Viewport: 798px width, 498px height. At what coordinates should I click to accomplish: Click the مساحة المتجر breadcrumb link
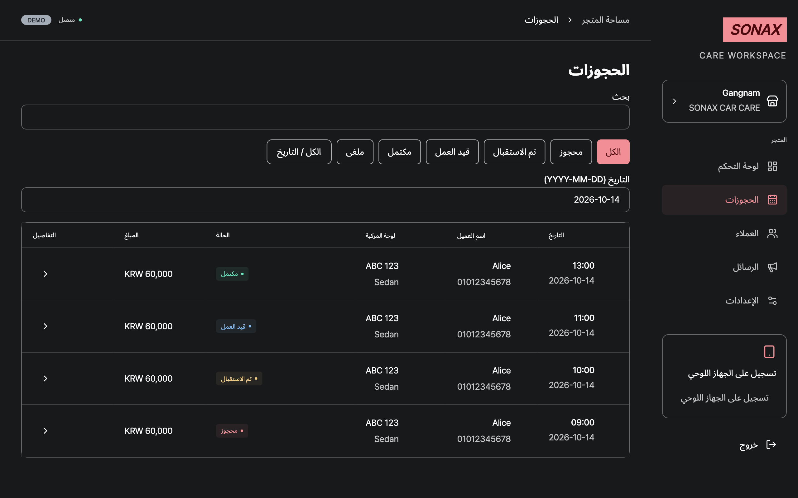tap(605, 20)
